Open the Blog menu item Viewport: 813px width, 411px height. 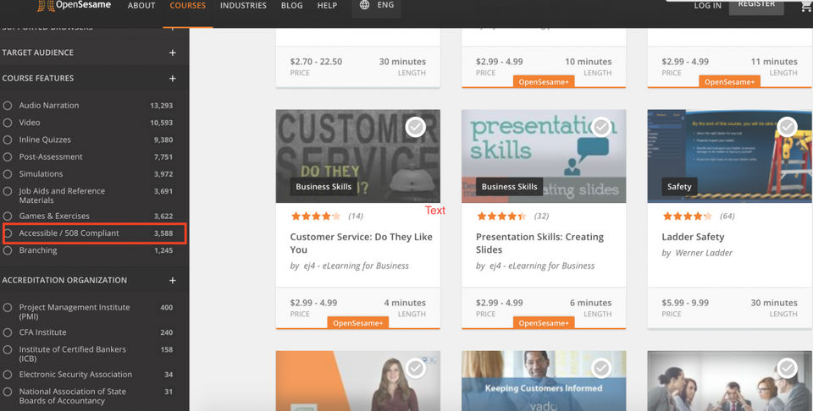point(292,6)
